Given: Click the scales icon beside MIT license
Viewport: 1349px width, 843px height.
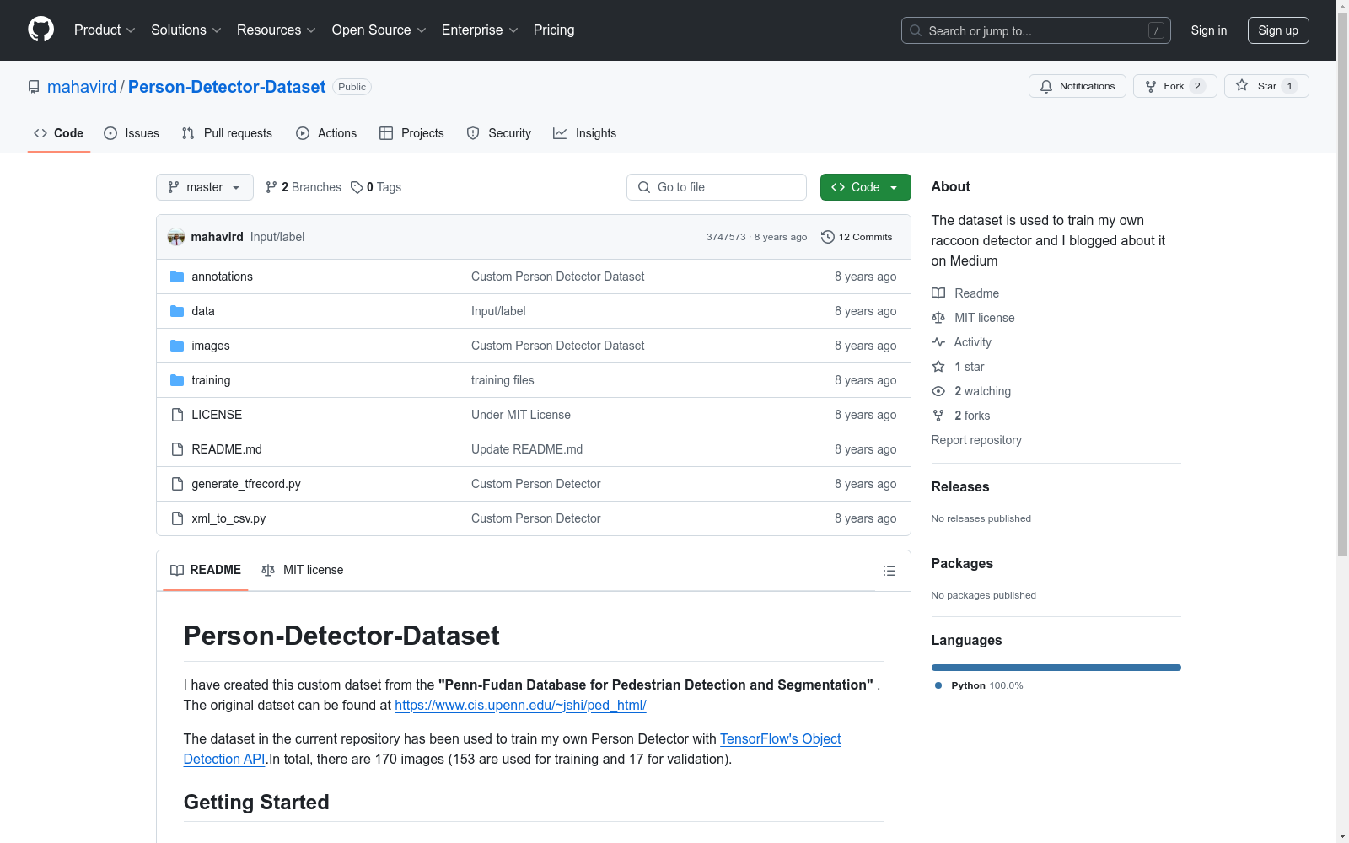Looking at the screenshot, I should pos(938,318).
